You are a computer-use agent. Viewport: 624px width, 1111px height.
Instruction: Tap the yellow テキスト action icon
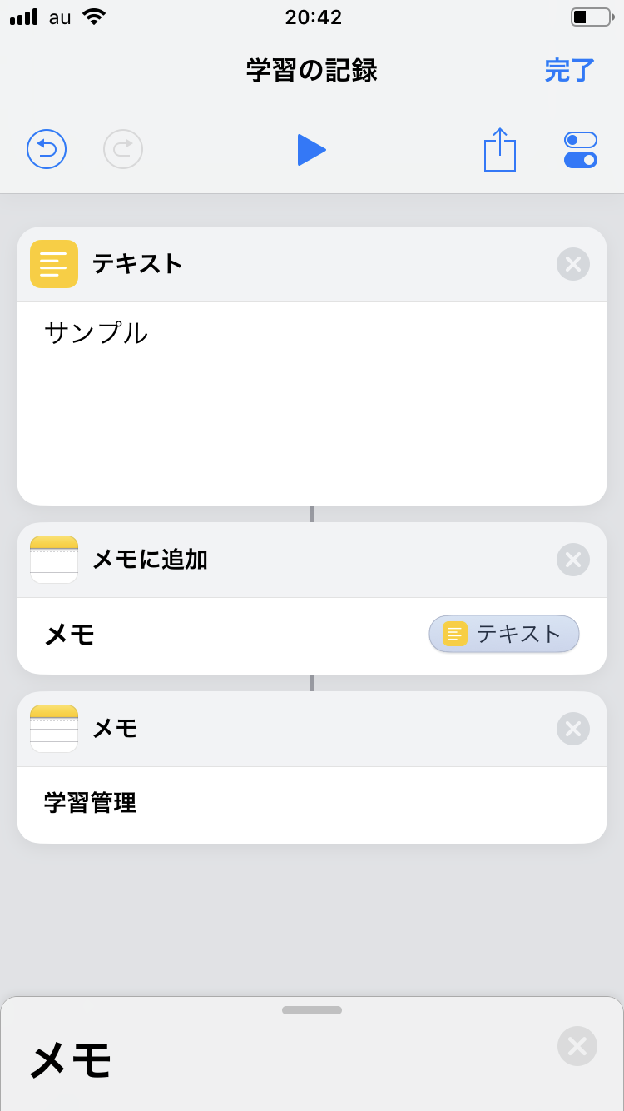(54, 264)
